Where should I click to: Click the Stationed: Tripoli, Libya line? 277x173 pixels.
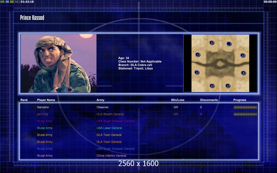[x=136, y=69]
